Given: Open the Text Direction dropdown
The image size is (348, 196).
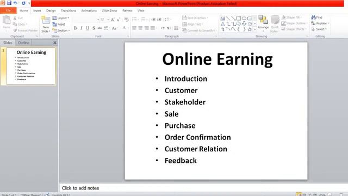Looking at the screenshot, I should click(x=195, y=18).
